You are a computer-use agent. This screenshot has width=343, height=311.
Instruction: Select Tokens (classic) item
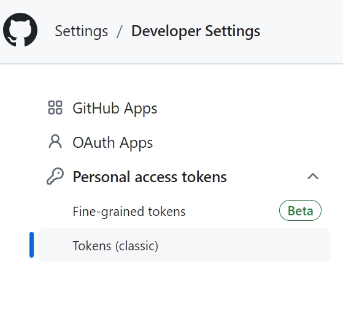pyautogui.click(x=183, y=245)
